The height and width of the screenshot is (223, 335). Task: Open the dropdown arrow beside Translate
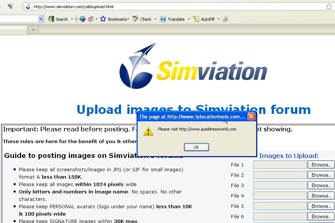point(189,19)
